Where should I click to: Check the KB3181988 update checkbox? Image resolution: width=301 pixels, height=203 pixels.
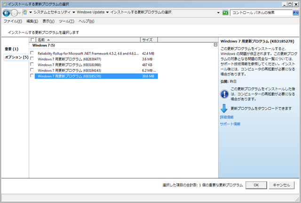(x=32, y=64)
